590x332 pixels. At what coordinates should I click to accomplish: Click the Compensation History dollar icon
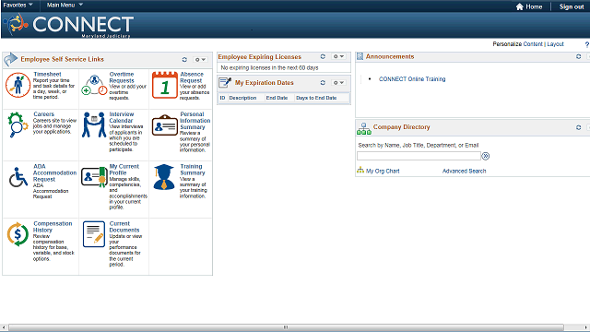tap(18, 234)
